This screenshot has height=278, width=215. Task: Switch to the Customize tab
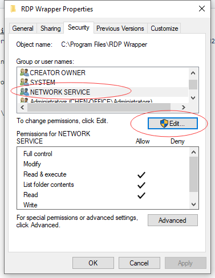coord(164,28)
